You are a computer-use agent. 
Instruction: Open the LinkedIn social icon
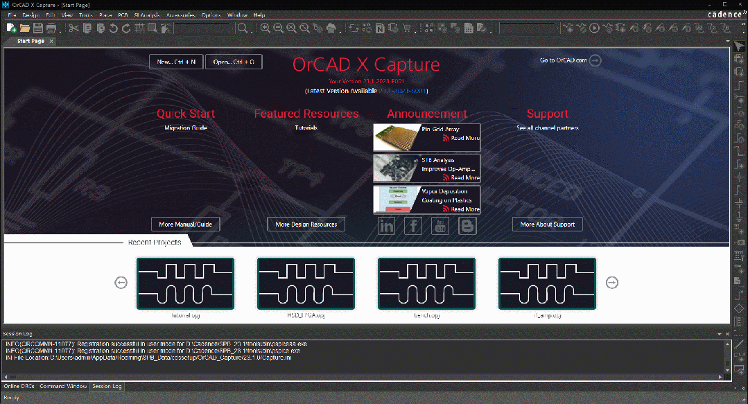pos(386,226)
